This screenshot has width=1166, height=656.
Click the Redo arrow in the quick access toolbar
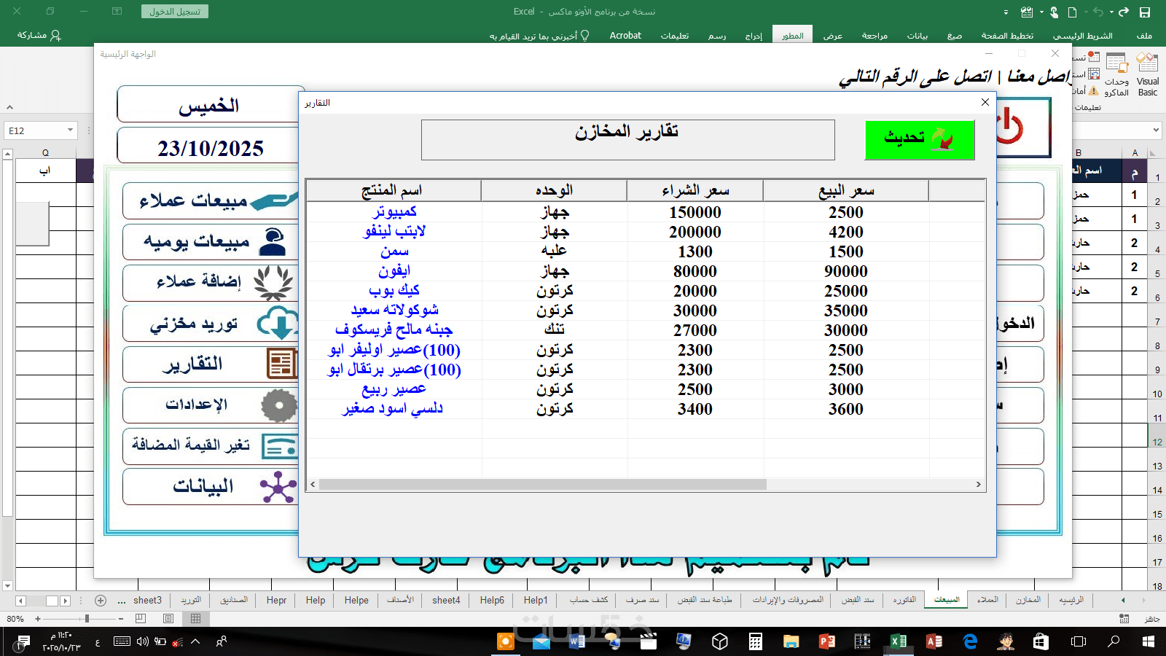coord(1124,12)
